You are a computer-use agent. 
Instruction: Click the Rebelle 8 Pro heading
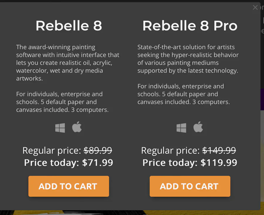point(190,26)
